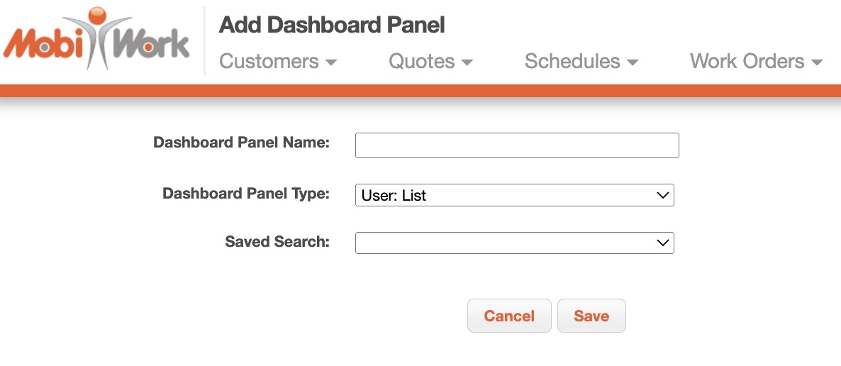Click the caret arrow beside Customers
The width and height of the screenshot is (841, 366).
click(330, 63)
